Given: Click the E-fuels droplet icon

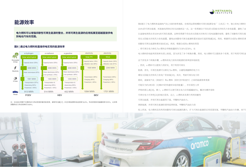Looking at the screenshot, I should (16, 78).
